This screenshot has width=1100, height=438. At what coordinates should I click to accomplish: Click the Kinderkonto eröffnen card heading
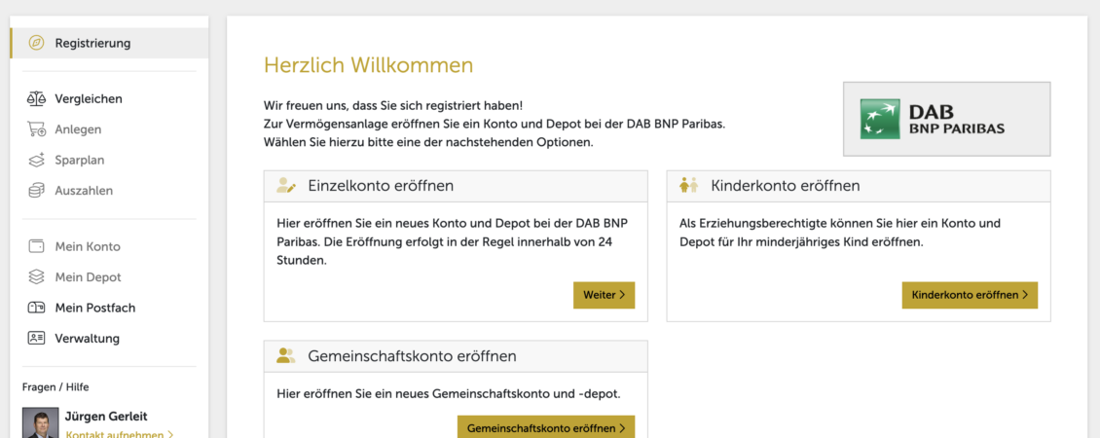pos(785,186)
